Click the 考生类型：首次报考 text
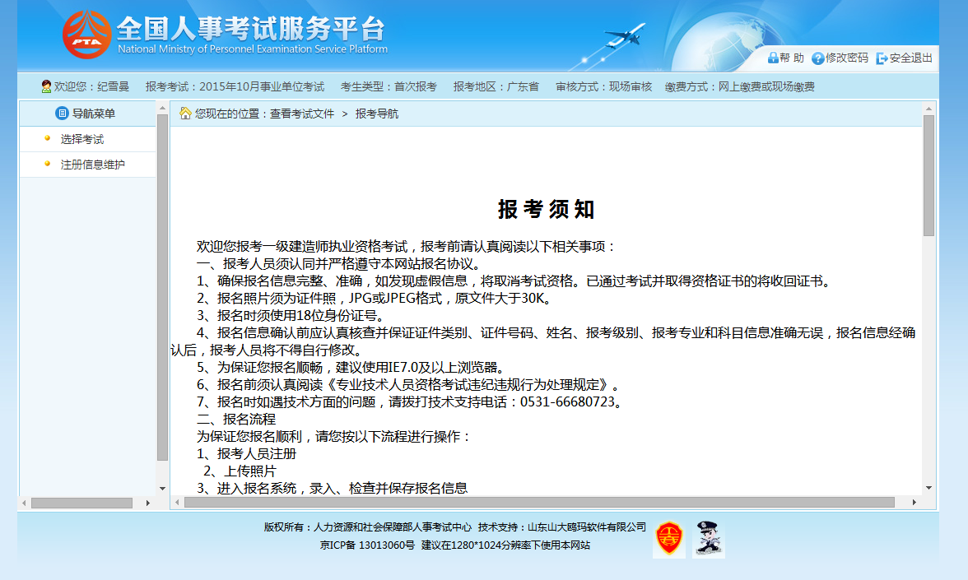Viewport: 968px width, 580px height. pyautogui.click(x=389, y=87)
